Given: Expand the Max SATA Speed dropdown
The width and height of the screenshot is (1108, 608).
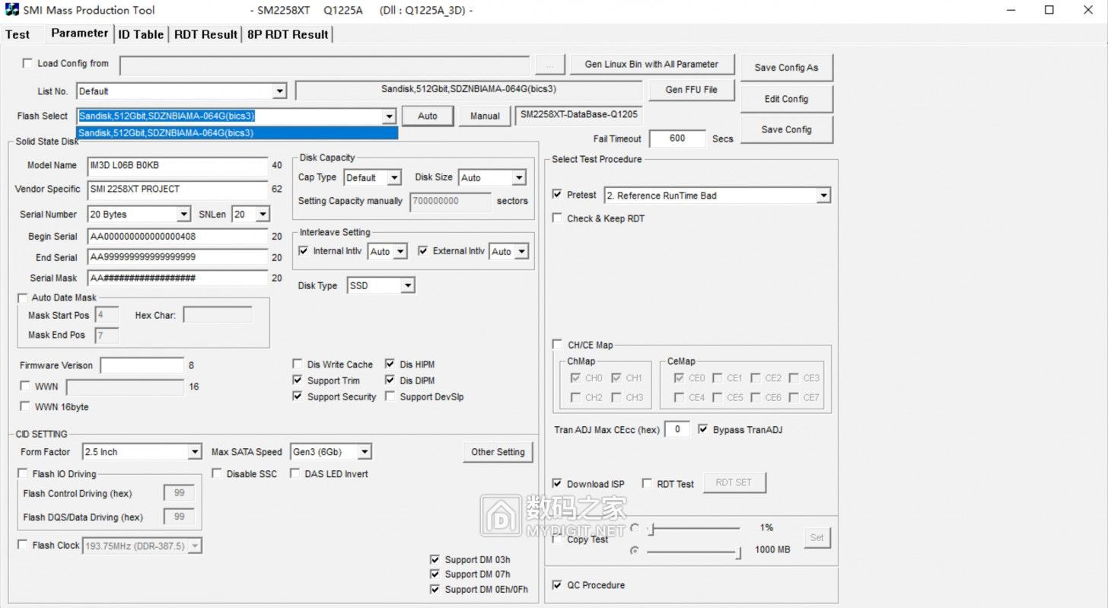Looking at the screenshot, I should (x=365, y=452).
